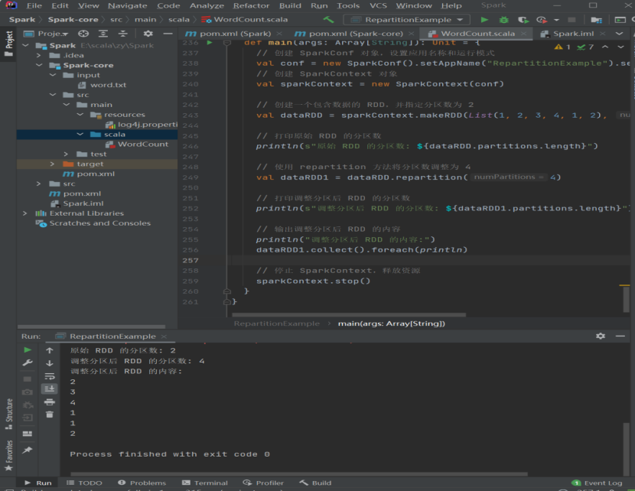The height and width of the screenshot is (491, 635).
Task: Open Run panel settings gear
Action: [x=601, y=336]
